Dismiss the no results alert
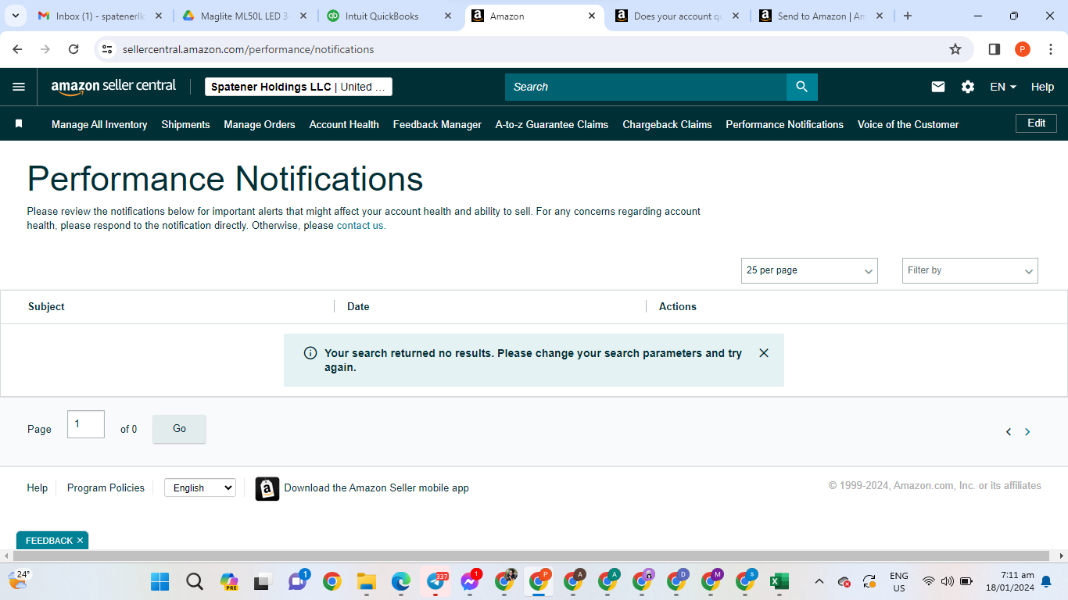 click(x=764, y=353)
